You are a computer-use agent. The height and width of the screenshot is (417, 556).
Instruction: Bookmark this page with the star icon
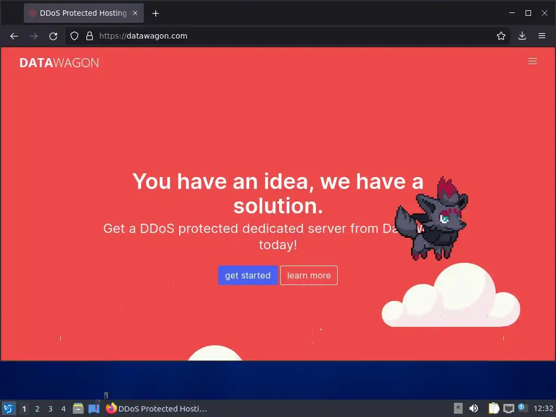(x=501, y=36)
